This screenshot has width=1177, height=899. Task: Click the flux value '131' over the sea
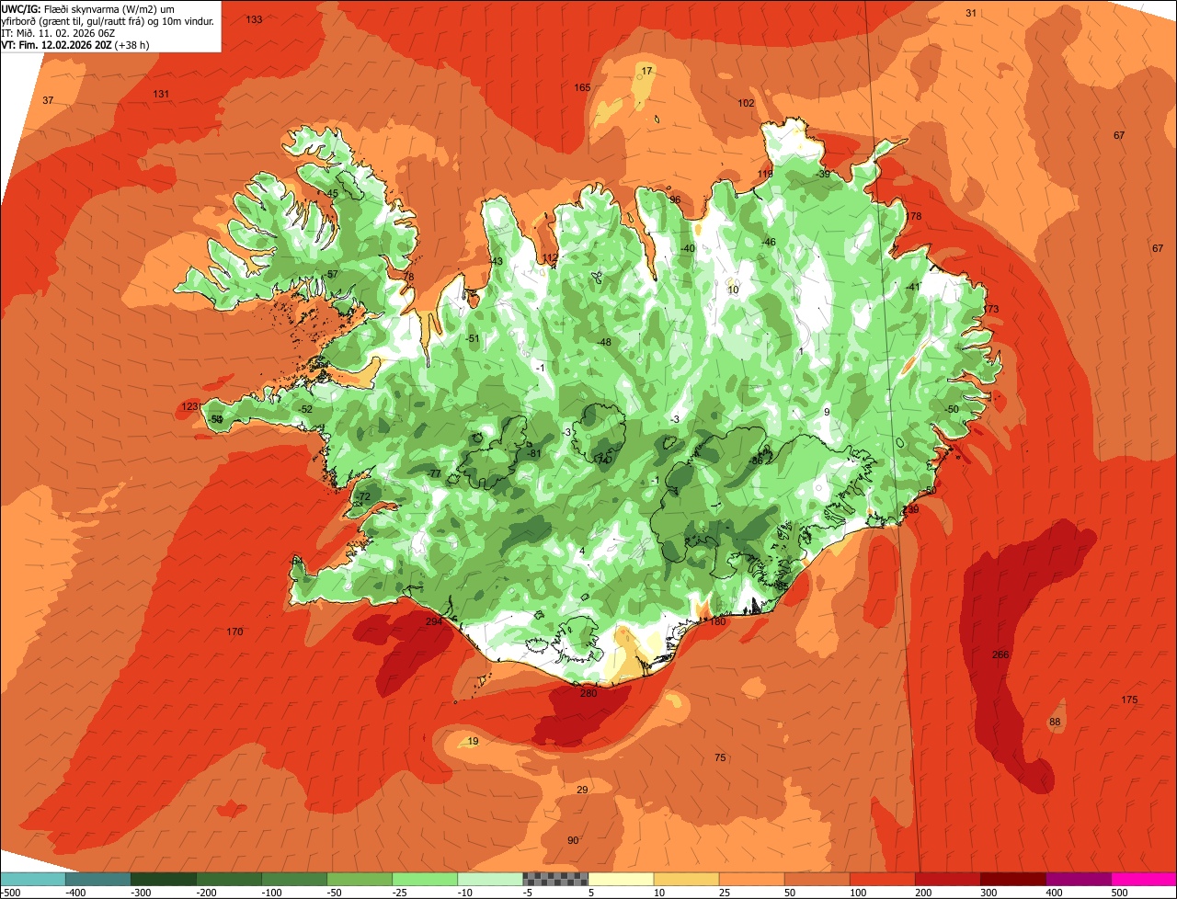(x=161, y=94)
